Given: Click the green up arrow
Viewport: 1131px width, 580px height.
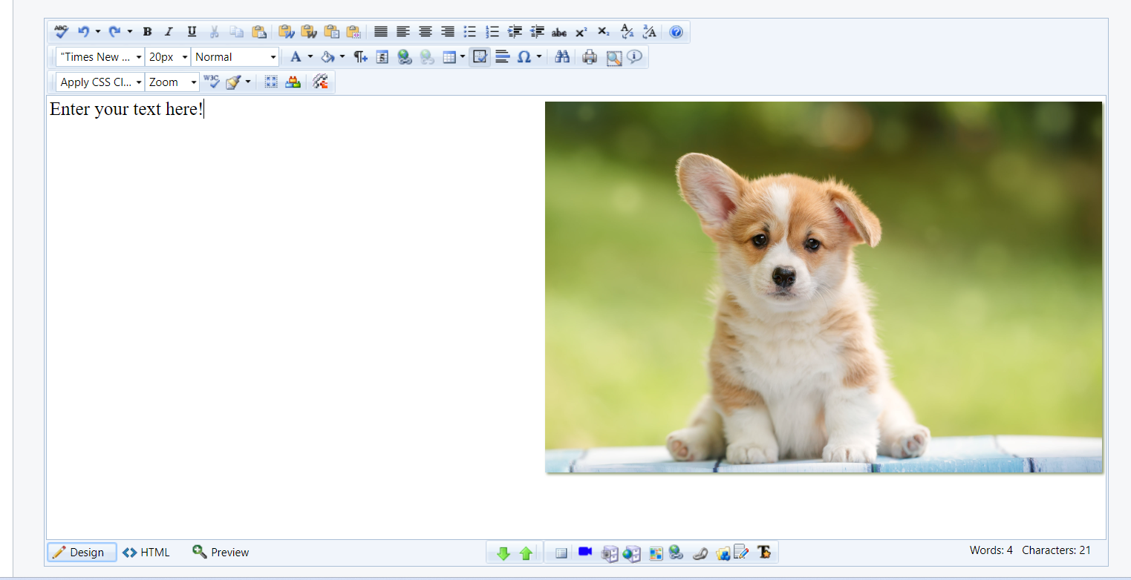Looking at the screenshot, I should pos(526,553).
